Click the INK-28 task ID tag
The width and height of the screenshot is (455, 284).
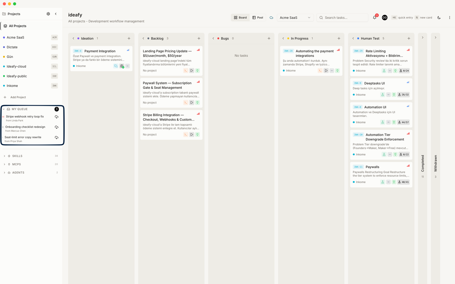click(x=288, y=51)
